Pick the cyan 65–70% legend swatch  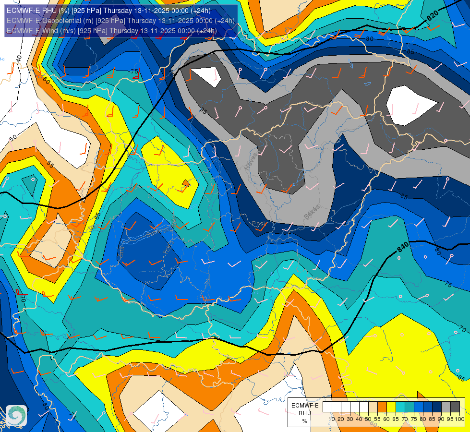(x=400, y=407)
